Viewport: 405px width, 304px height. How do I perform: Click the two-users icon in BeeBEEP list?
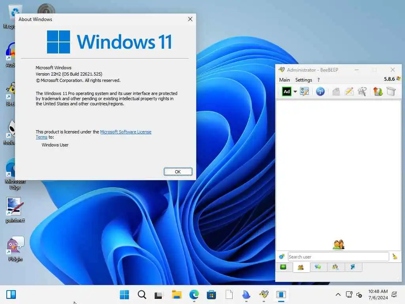click(339, 245)
